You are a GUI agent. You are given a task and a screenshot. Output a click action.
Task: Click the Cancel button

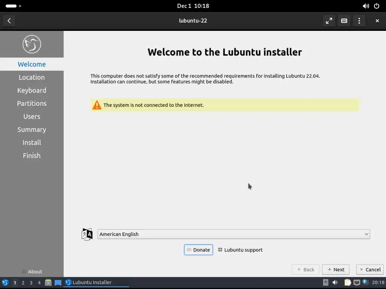[370, 269]
